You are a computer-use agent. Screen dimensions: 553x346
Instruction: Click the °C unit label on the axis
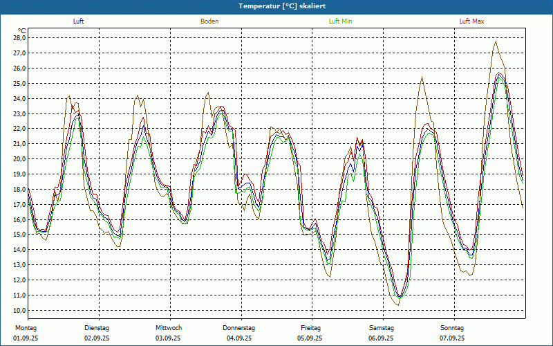point(22,30)
